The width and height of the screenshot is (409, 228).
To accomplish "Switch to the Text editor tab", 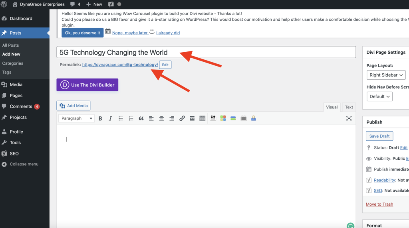I will tap(349, 107).
